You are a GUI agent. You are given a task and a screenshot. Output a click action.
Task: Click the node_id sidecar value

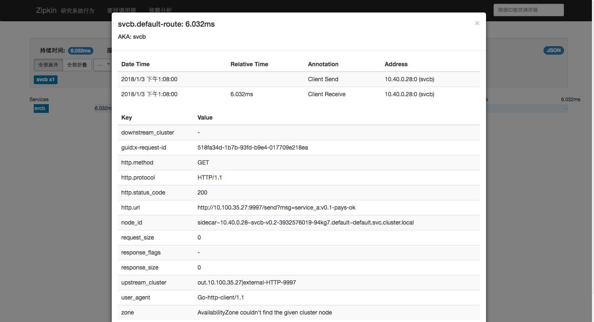pyautogui.click(x=306, y=222)
